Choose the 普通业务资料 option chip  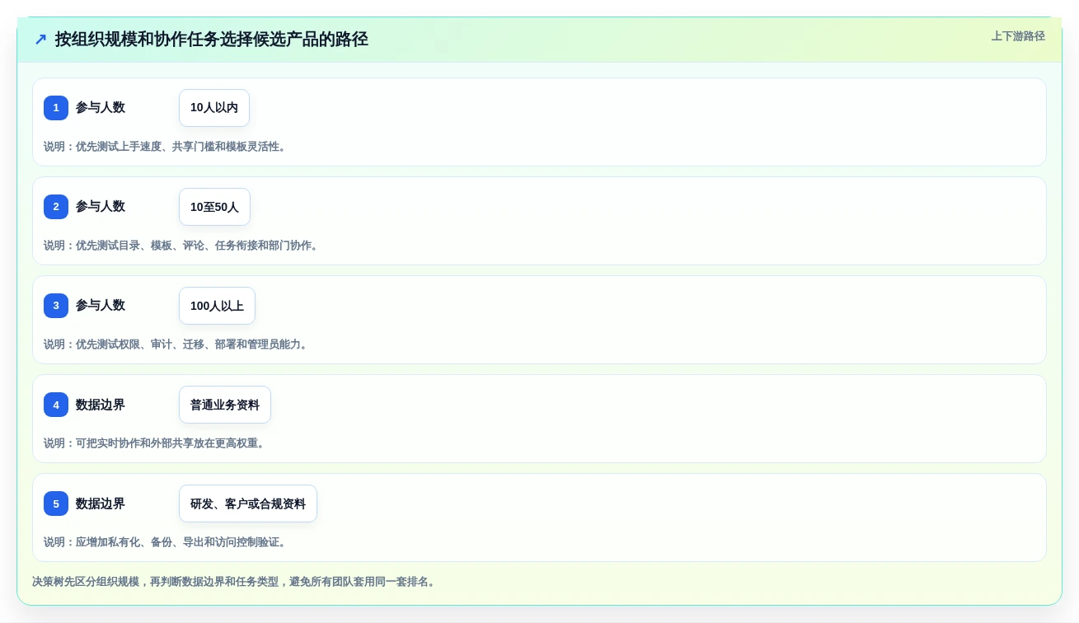pyautogui.click(x=225, y=405)
